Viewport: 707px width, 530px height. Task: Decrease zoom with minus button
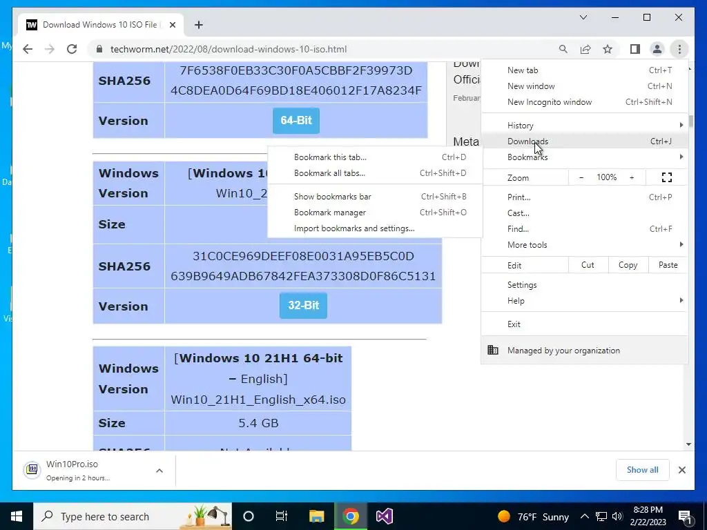pos(581,177)
